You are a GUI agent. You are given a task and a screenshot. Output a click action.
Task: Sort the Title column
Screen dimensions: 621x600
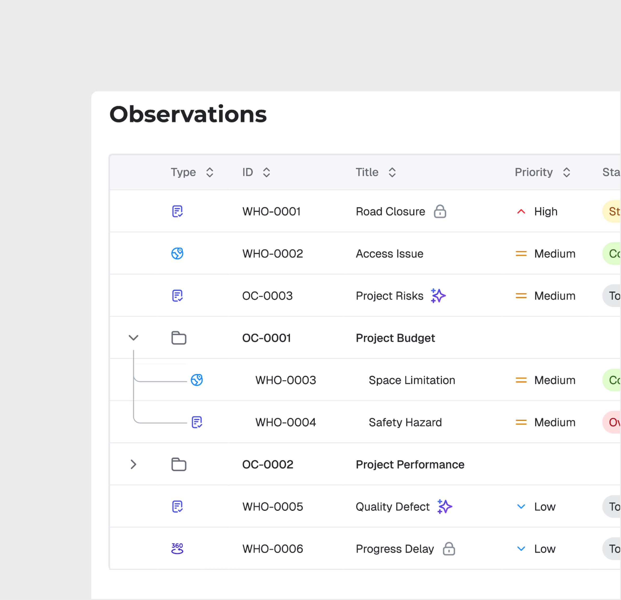392,172
